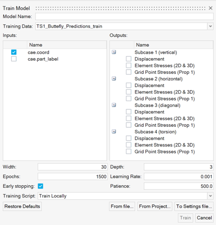Open the Training Script dropdown
This screenshot has height=225, width=216.
click(210, 196)
